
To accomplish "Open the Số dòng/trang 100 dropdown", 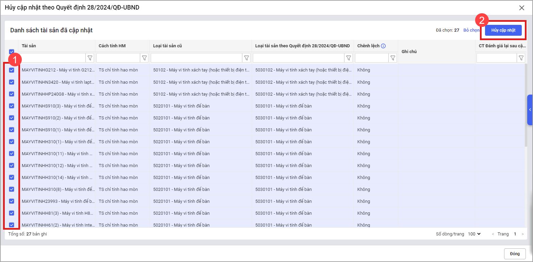I will (x=474, y=234).
